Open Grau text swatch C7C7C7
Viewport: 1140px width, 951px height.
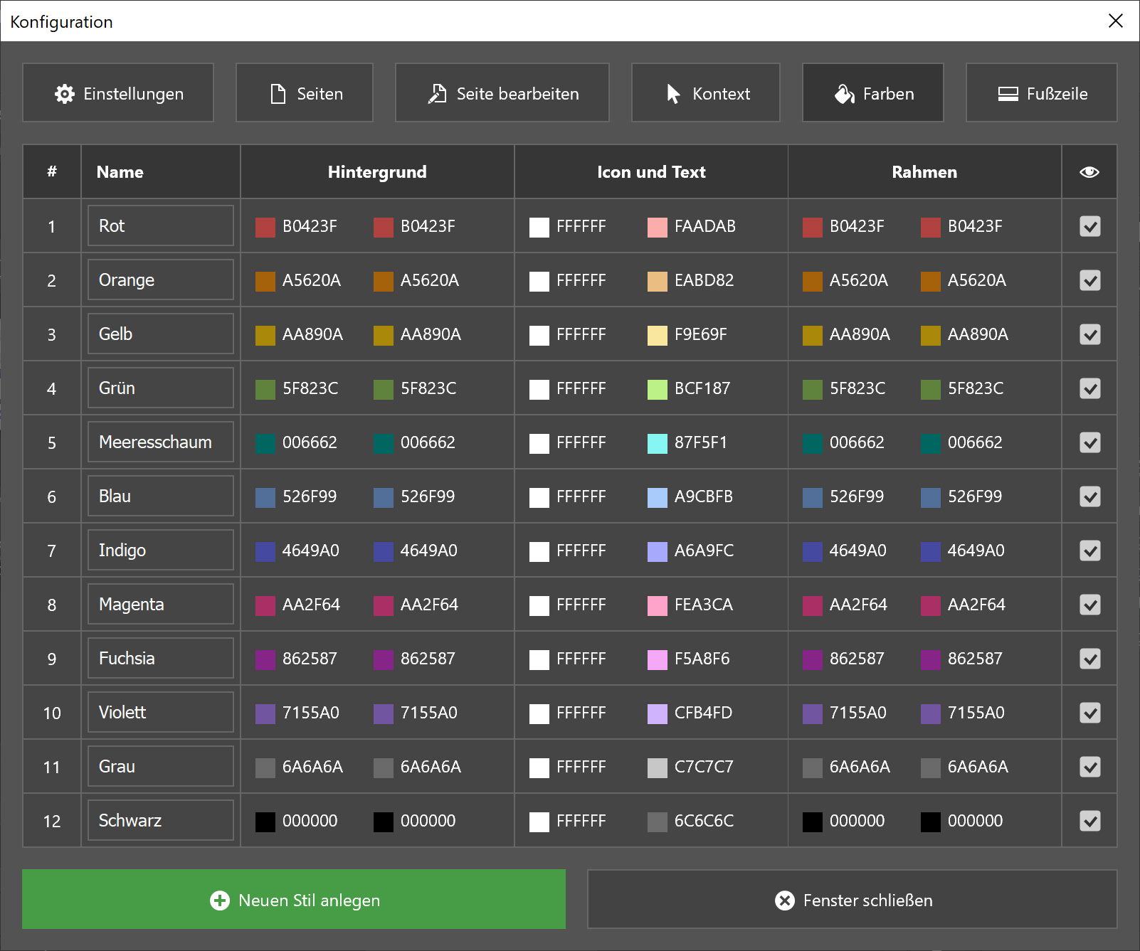pyautogui.click(x=658, y=768)
